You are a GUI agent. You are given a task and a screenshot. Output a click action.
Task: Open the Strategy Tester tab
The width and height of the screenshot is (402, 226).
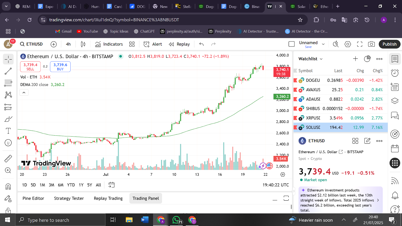point(69,198)
